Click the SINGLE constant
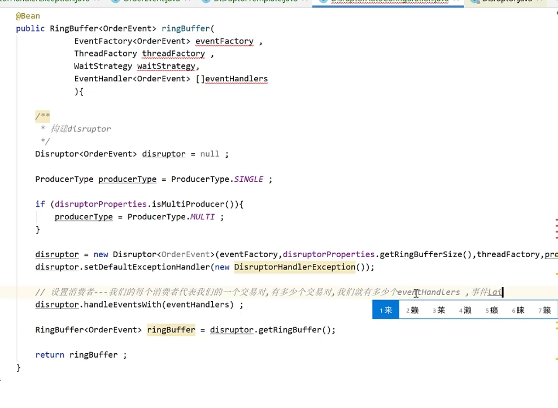558x408 pixels. point(249,180)
